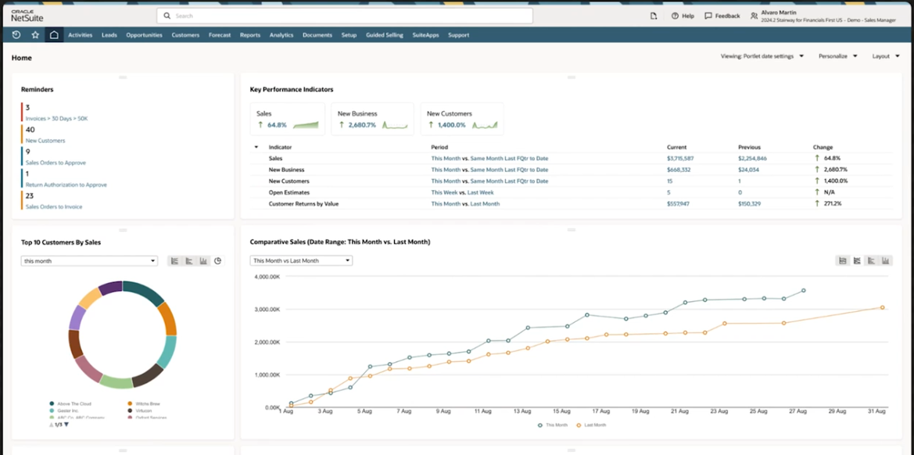Click into the global Search field
The height and width of the screenshot is (455, 914).
344,16
